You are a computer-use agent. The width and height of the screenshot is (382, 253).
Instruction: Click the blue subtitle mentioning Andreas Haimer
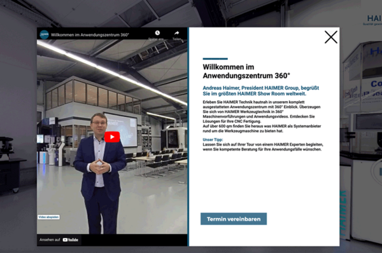pyautogui.click(x=261, y=91)
